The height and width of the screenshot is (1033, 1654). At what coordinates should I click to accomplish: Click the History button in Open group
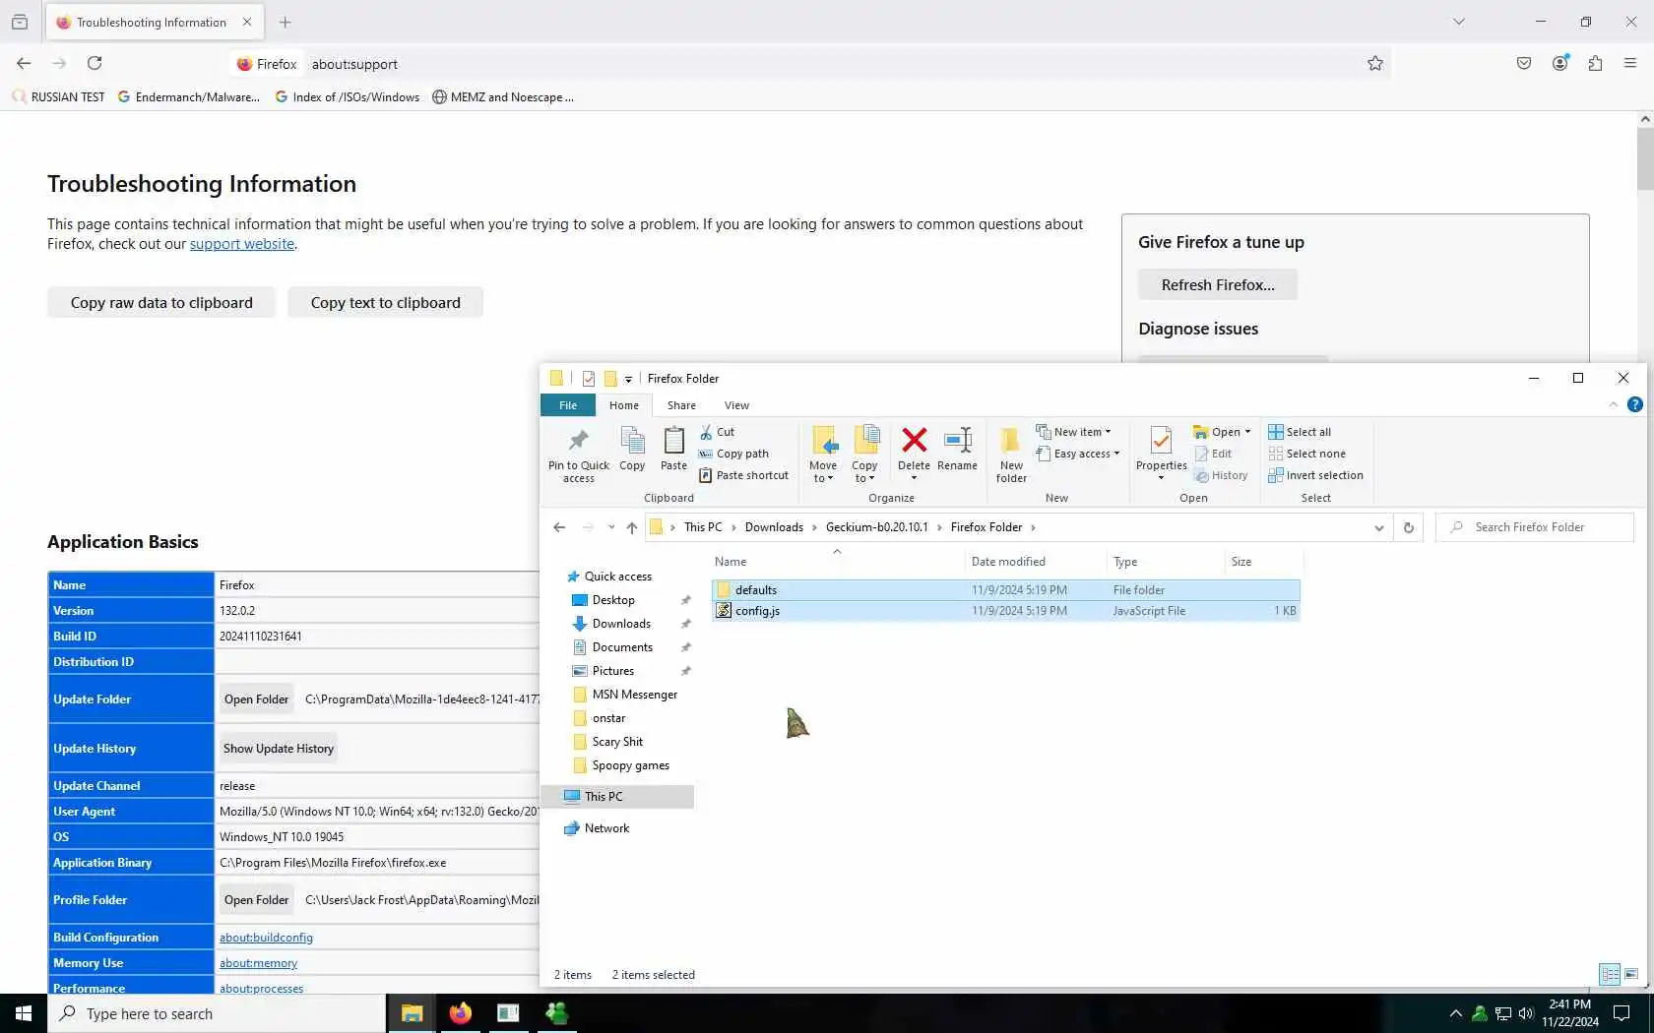point(1221,475)
